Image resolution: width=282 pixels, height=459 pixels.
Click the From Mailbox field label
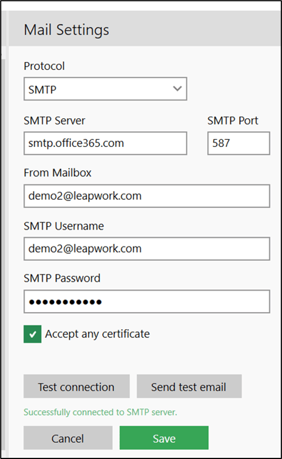point(58,173)
